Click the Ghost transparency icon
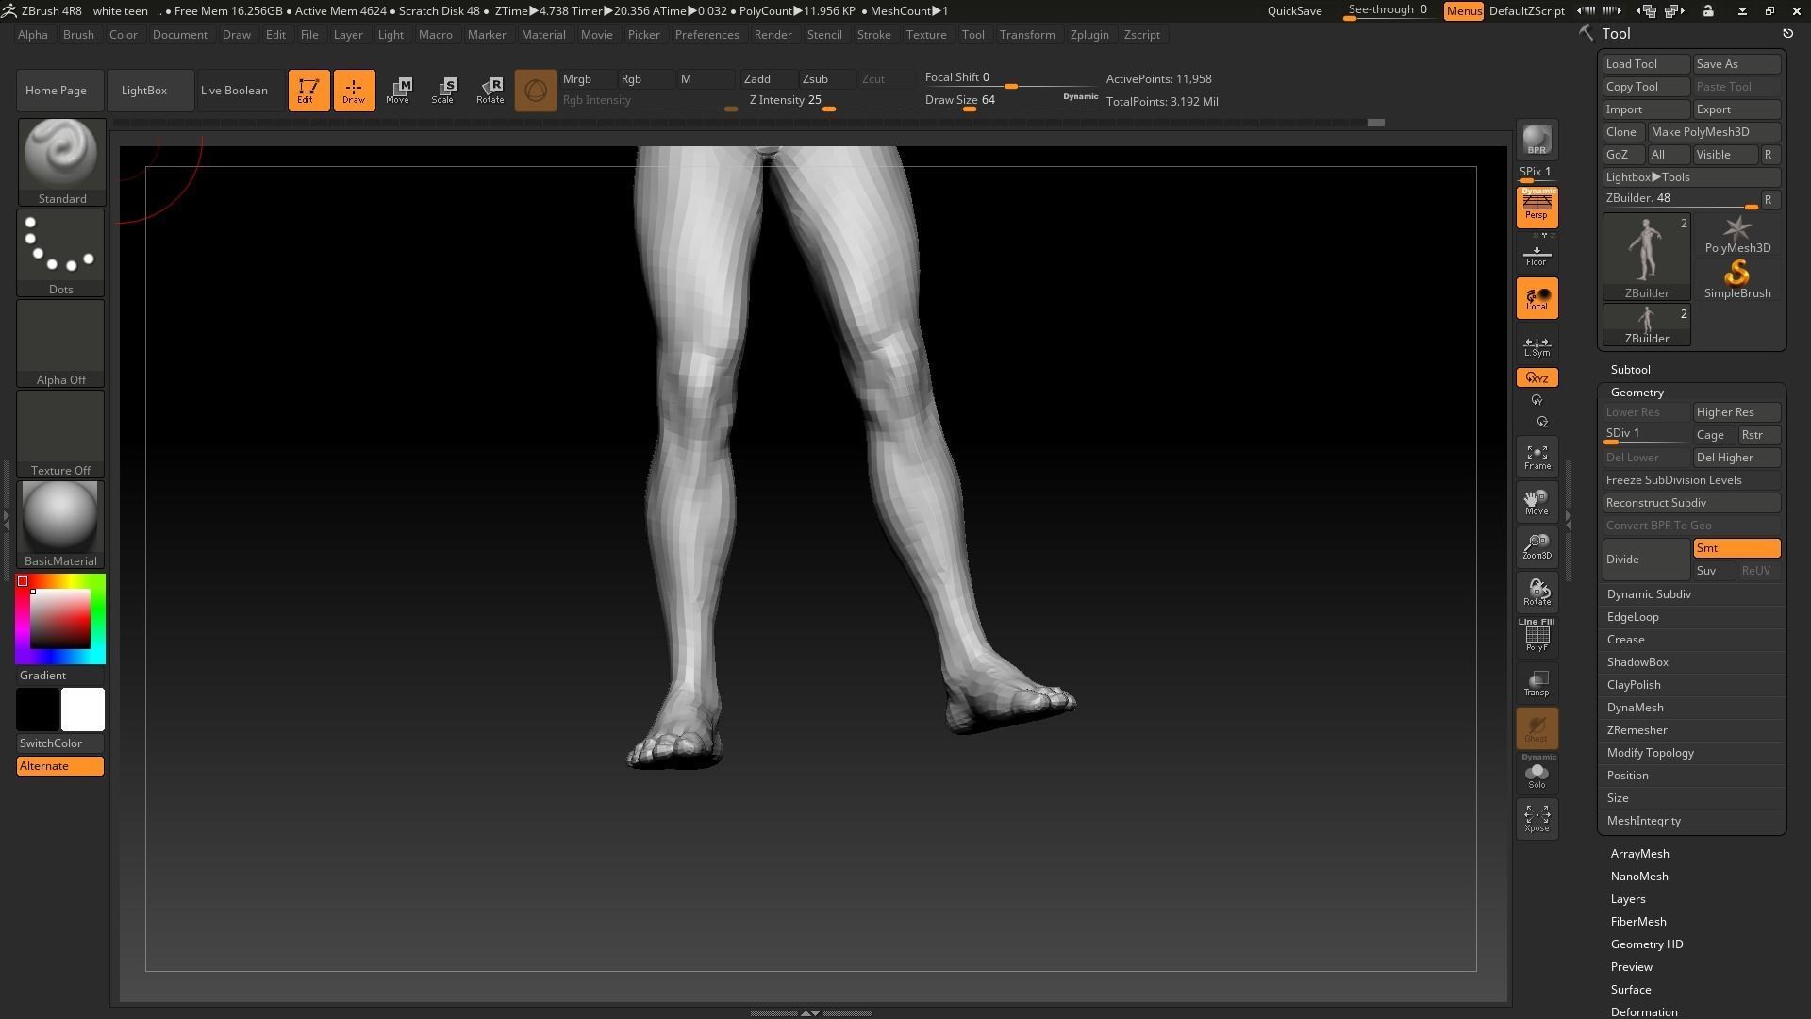Image resolution: width=1811 pixels, height=1019 pixels. tap(1537, 728)
